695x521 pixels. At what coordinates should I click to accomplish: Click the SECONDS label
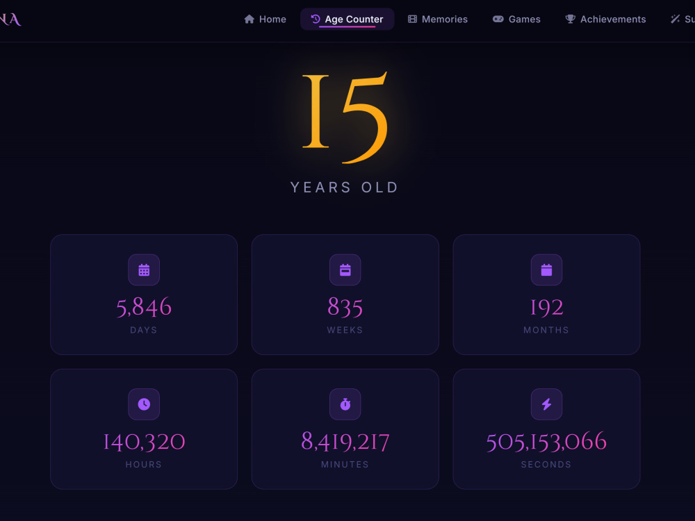(546, 464)
